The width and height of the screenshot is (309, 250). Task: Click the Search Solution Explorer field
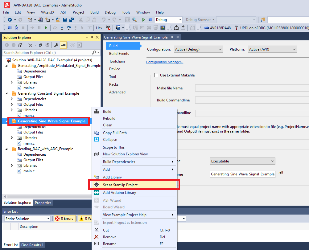47,53
